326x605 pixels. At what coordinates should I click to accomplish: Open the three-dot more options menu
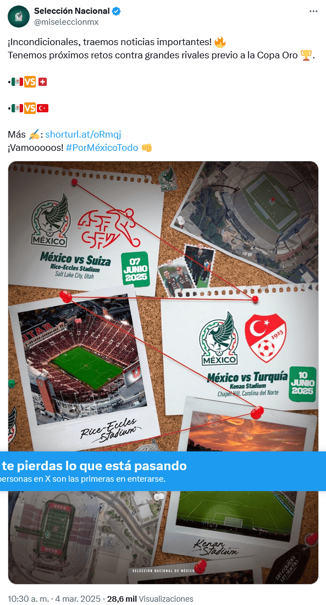pyautogui.click(x=313, y=11)
